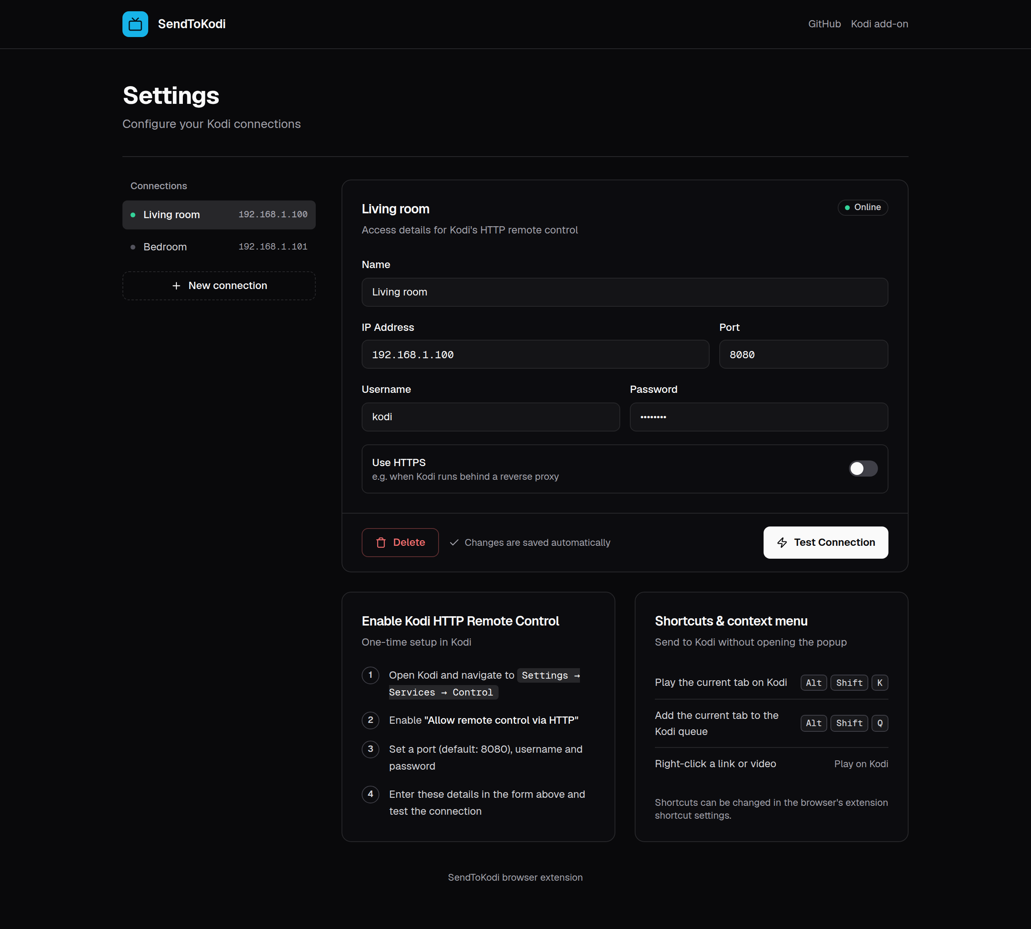This screenshot has width=1031, height=929.
Task: Select the Living room connection
Action: 219,215
